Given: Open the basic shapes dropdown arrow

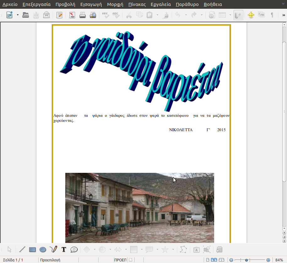Looking at the screenshot, I should (x=95, y=249).
